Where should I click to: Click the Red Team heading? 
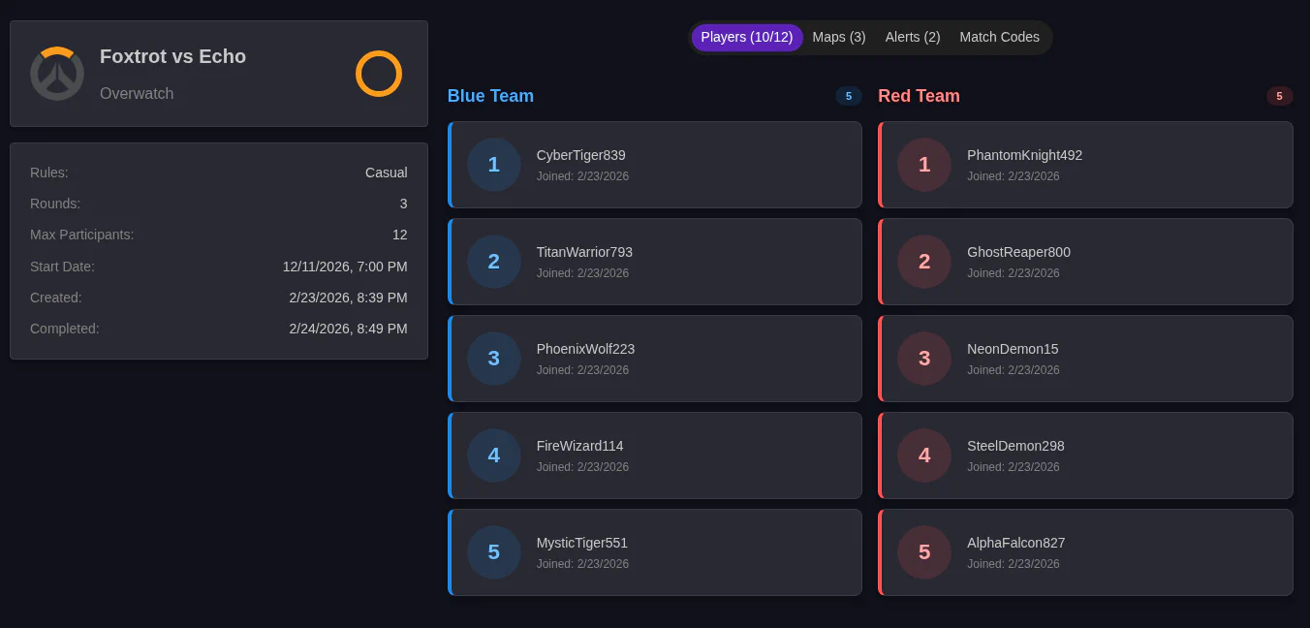tap(919, 96)
